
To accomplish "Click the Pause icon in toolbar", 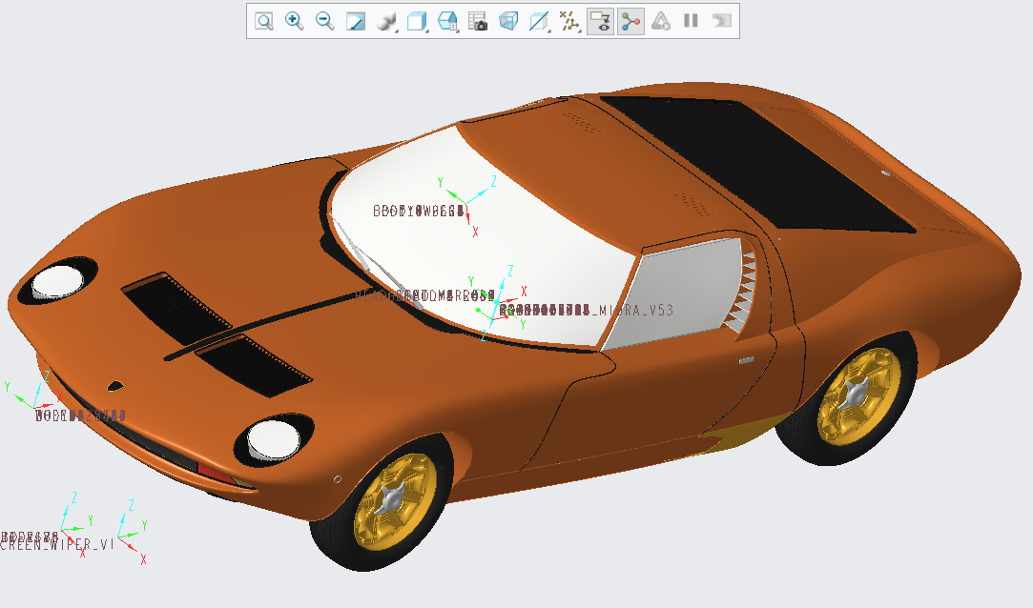I will point(691,21).
